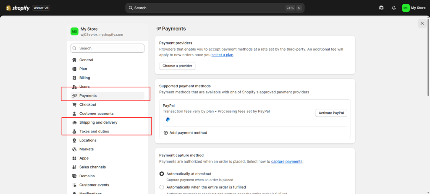The width and height of the screenshot is (430, 194).
Task: Click the wj03vv-bs.myshopify.com store URL
Action: click(102, 35)
